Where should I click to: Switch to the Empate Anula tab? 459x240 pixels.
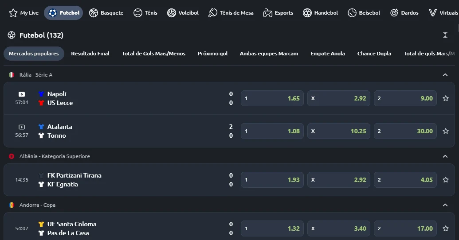(328, 54)
